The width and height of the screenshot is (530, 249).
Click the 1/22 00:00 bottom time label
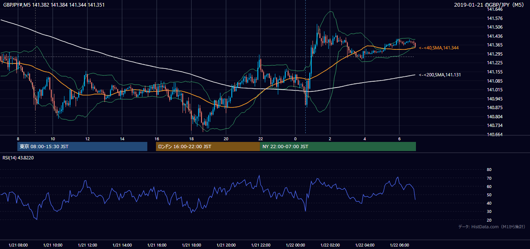pos(295,245)
